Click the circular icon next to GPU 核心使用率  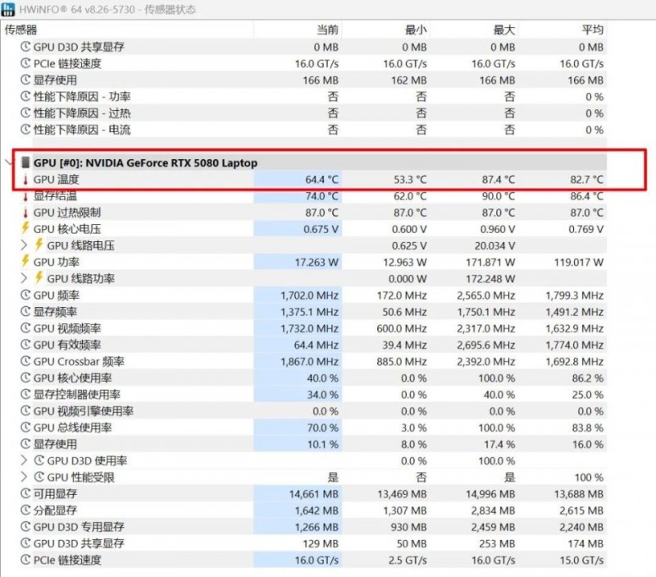pos(25,378)
